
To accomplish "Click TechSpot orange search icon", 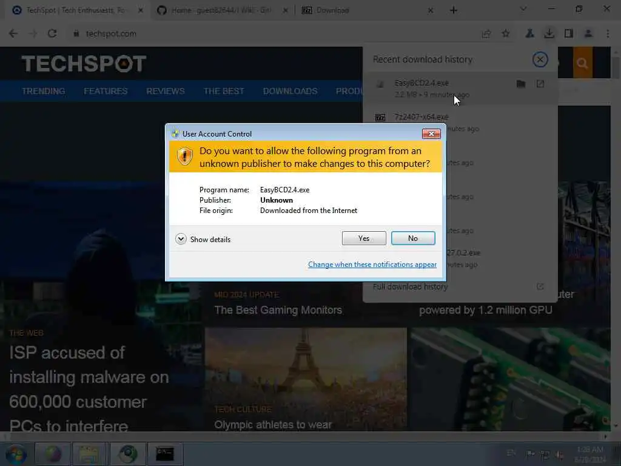I will pos(582,62).
